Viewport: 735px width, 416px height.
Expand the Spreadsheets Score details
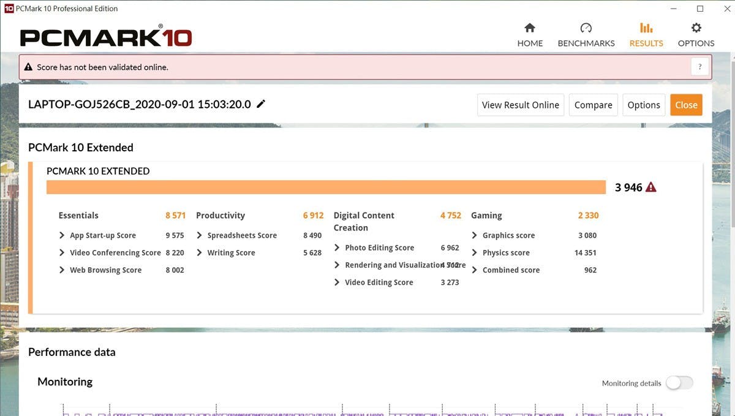(x=200, y=235)
